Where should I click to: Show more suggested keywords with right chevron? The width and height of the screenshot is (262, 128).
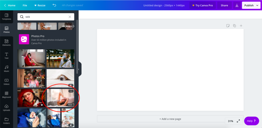coord(73,26)
